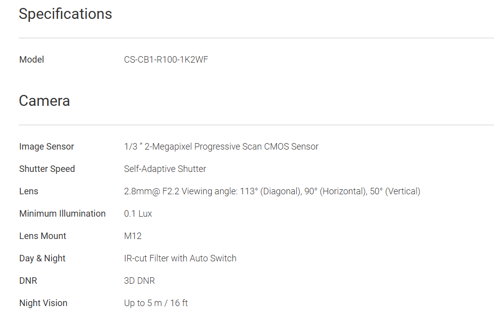This screenshot has width=503, height=318.
Task: Select the Minimum Illumination label
Action: tap(62, 214)
